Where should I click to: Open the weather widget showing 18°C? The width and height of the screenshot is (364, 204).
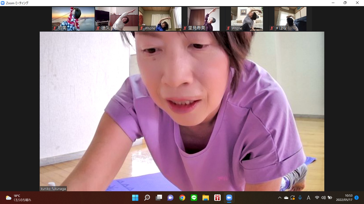click(19, 198)
